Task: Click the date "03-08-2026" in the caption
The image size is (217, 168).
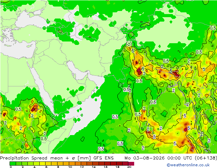Action: click(x=149, y=158)
